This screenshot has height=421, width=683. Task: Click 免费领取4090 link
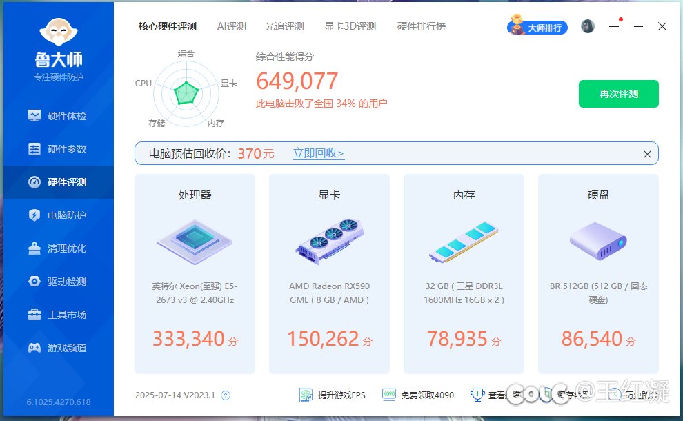click(x=427, y=395)
